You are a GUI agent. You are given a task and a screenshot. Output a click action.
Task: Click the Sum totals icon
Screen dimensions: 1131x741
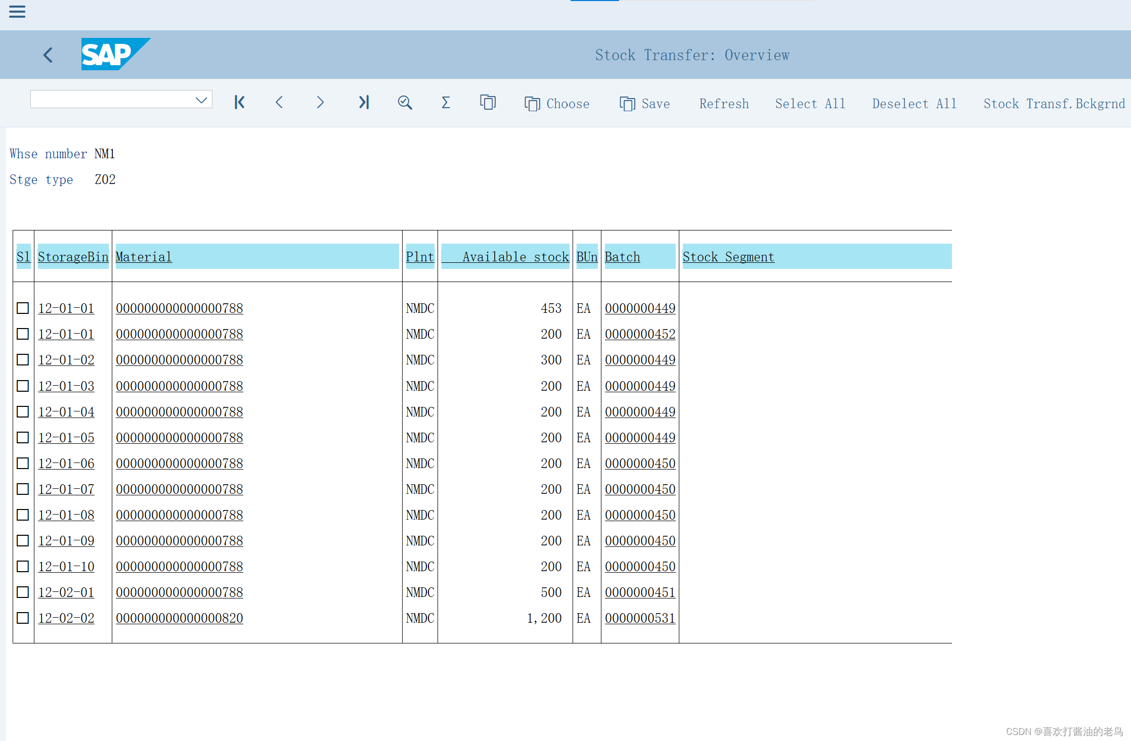coord(445,103)
